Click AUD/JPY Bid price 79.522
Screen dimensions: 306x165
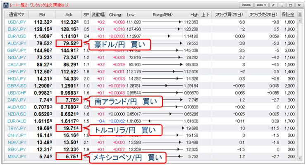pyautogui.click(x=44, y=43)
